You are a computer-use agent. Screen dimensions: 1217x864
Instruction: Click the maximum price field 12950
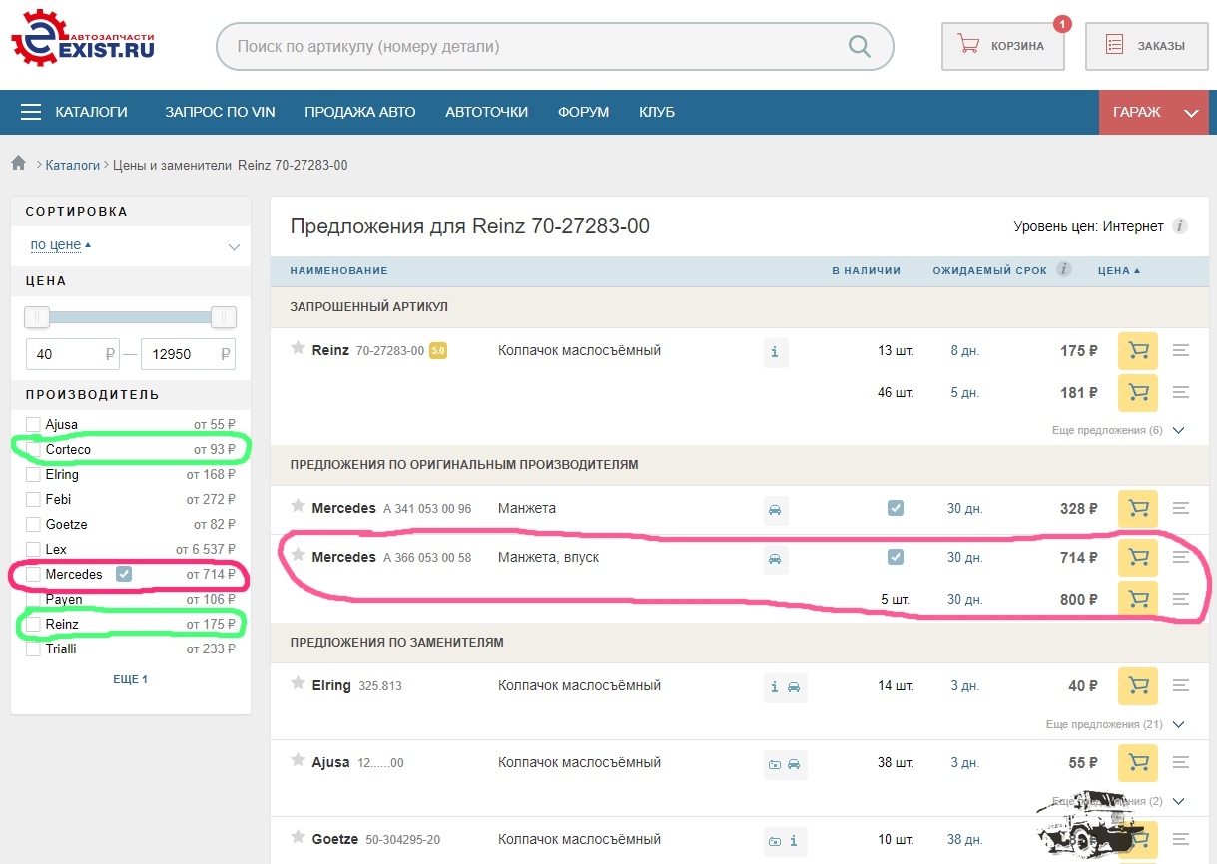click(188, 354)
